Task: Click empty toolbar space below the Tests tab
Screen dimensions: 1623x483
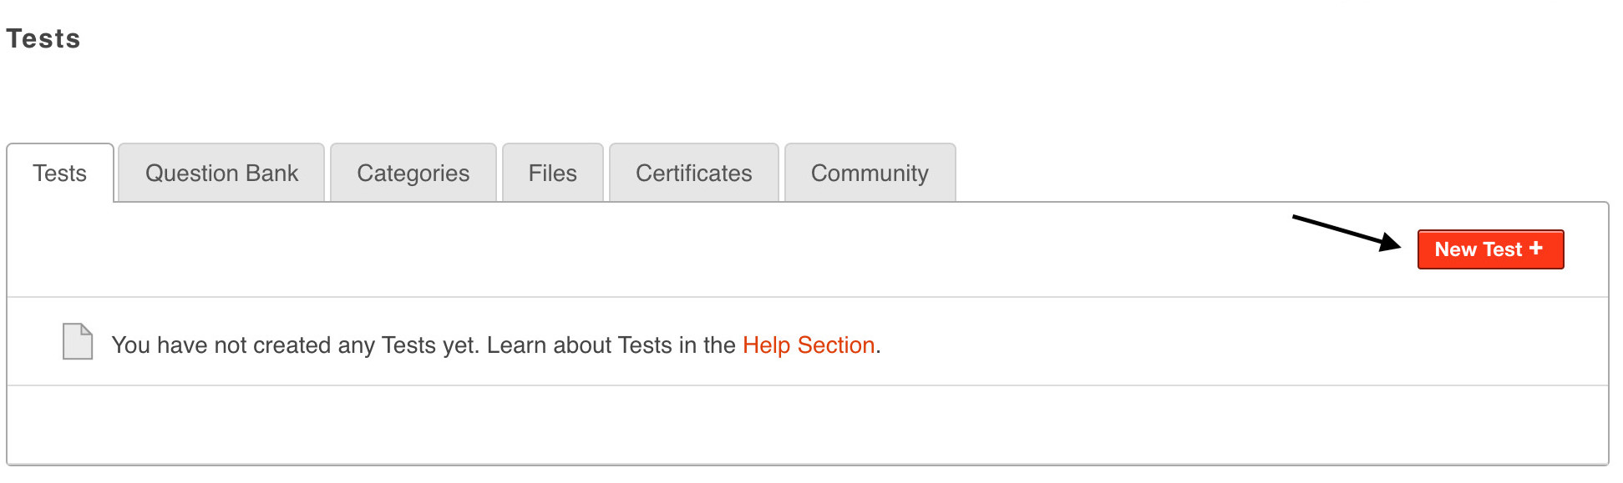Action: (334, 249)
